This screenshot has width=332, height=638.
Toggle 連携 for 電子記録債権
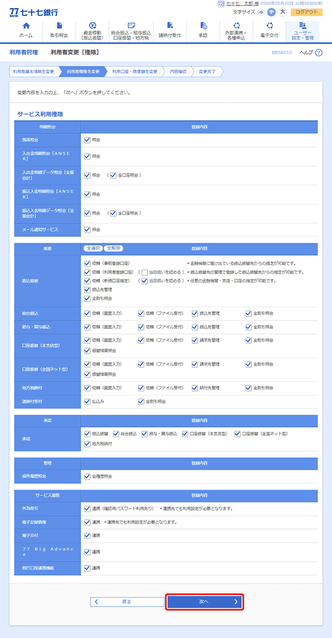(87, 522)
